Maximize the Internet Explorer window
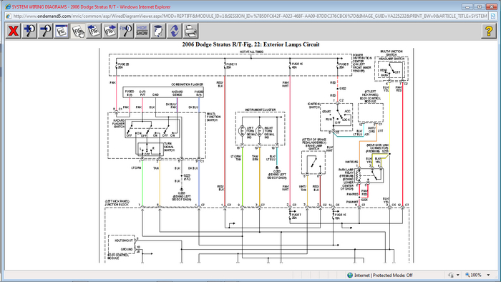The width and height of the screenshot is (501, 282). [x=480, y=6]
